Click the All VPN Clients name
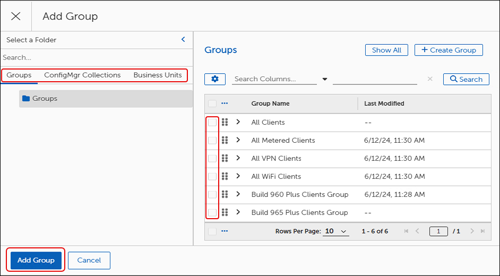This screenshot has height=276, width=500. [276, 158]
